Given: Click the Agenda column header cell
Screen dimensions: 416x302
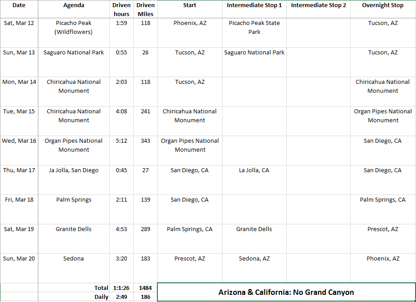Looking at the screenshot, I should click(x=74, y=5).
